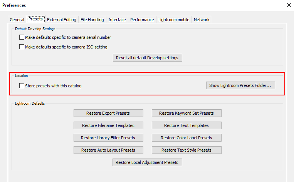294x182 pixels.
Task: Open the Interface tab
Action: pyautogui.click(x=117, y=20)
